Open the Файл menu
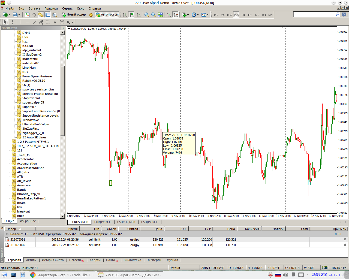 (x=10, y=8)
